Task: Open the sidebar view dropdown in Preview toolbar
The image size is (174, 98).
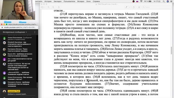Action: pos(43,7)
